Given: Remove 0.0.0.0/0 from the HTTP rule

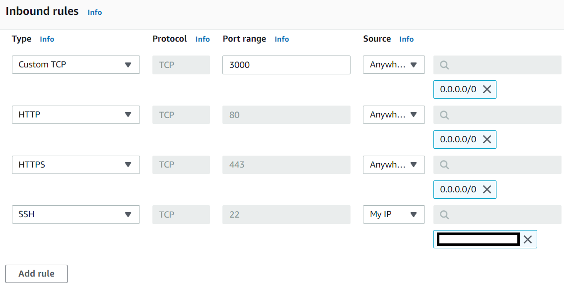Looking at the screenshot, I should pyautogui.click(x=487, y=139).
